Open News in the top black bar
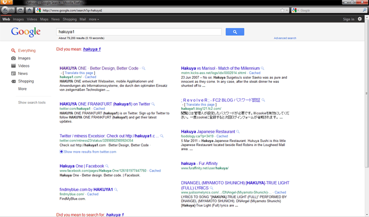Image resolution: width=369 pixels, height=217 pixels. (x=55, y=19)
